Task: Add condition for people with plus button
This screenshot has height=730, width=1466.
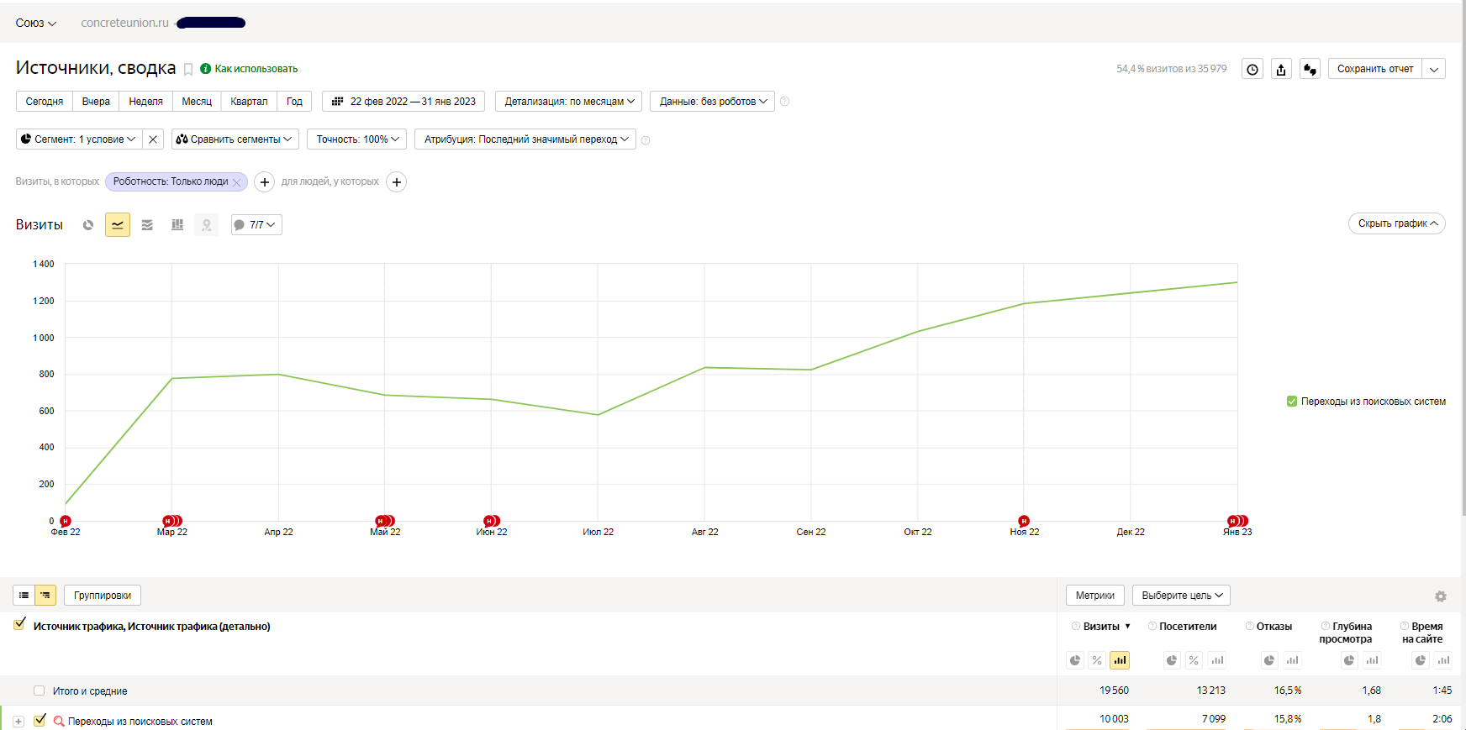Action: point(397,181)
